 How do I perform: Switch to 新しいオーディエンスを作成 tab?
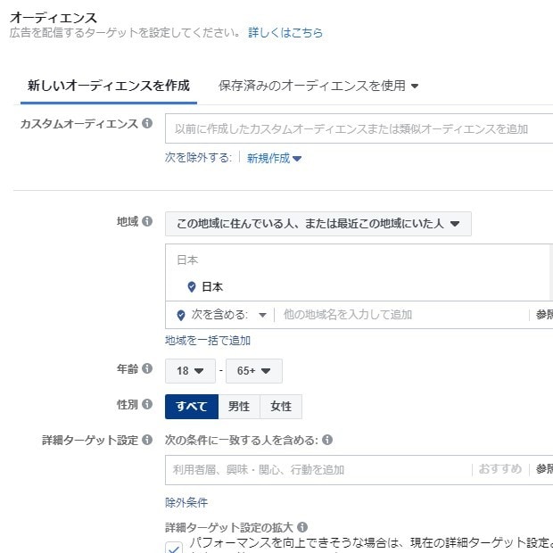point(109,86)
